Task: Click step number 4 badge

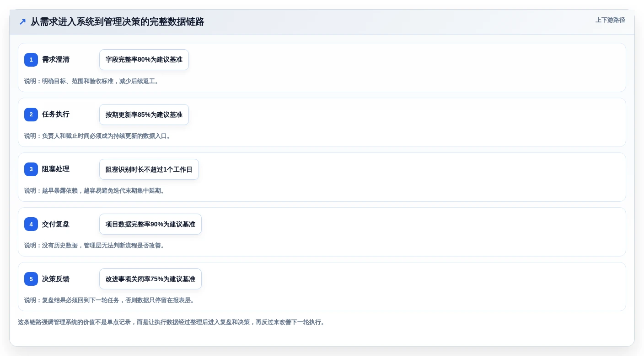Action: coord(31,224)
